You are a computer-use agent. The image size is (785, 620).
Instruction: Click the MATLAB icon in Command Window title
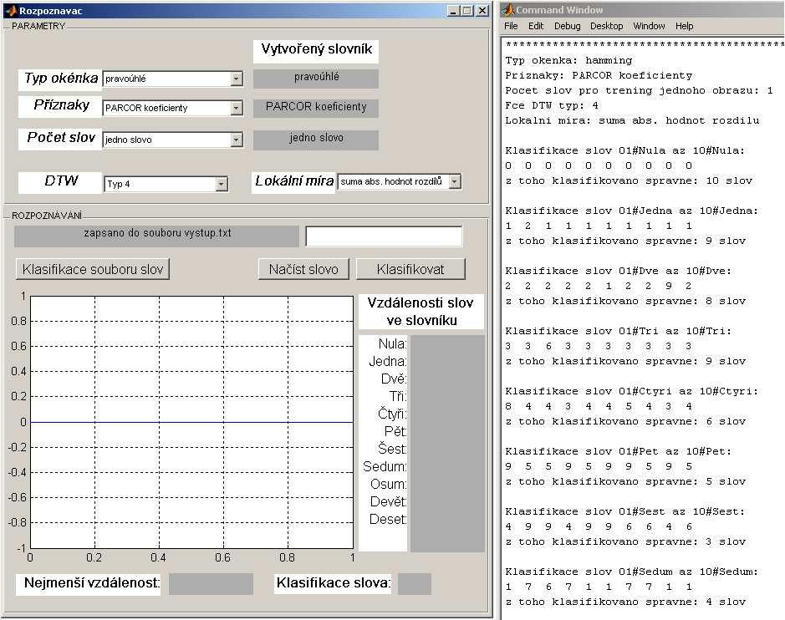coord(508,9)
